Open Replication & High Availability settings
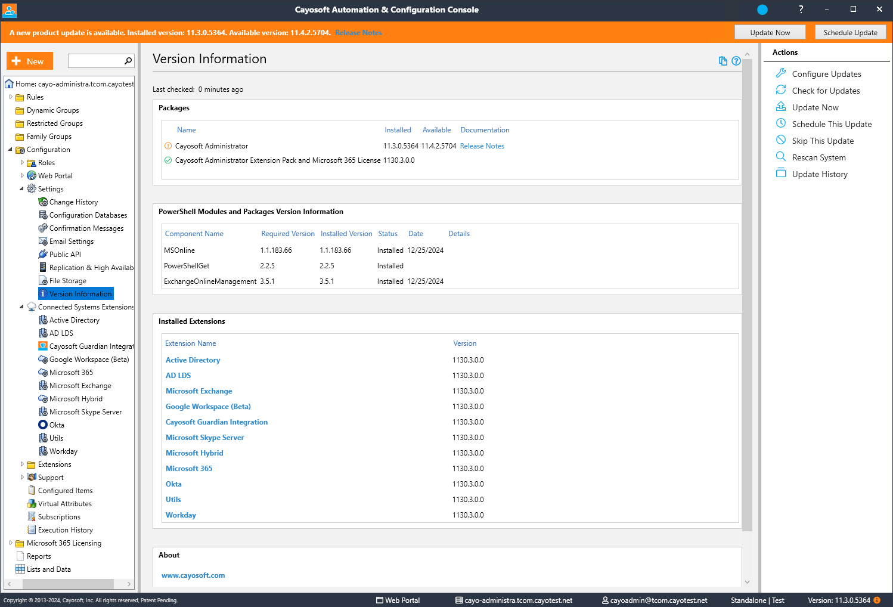This screenshot has width=893, height=607. click(91, 268)
